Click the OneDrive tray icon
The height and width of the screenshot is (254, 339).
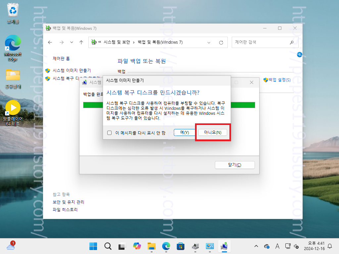267,246
